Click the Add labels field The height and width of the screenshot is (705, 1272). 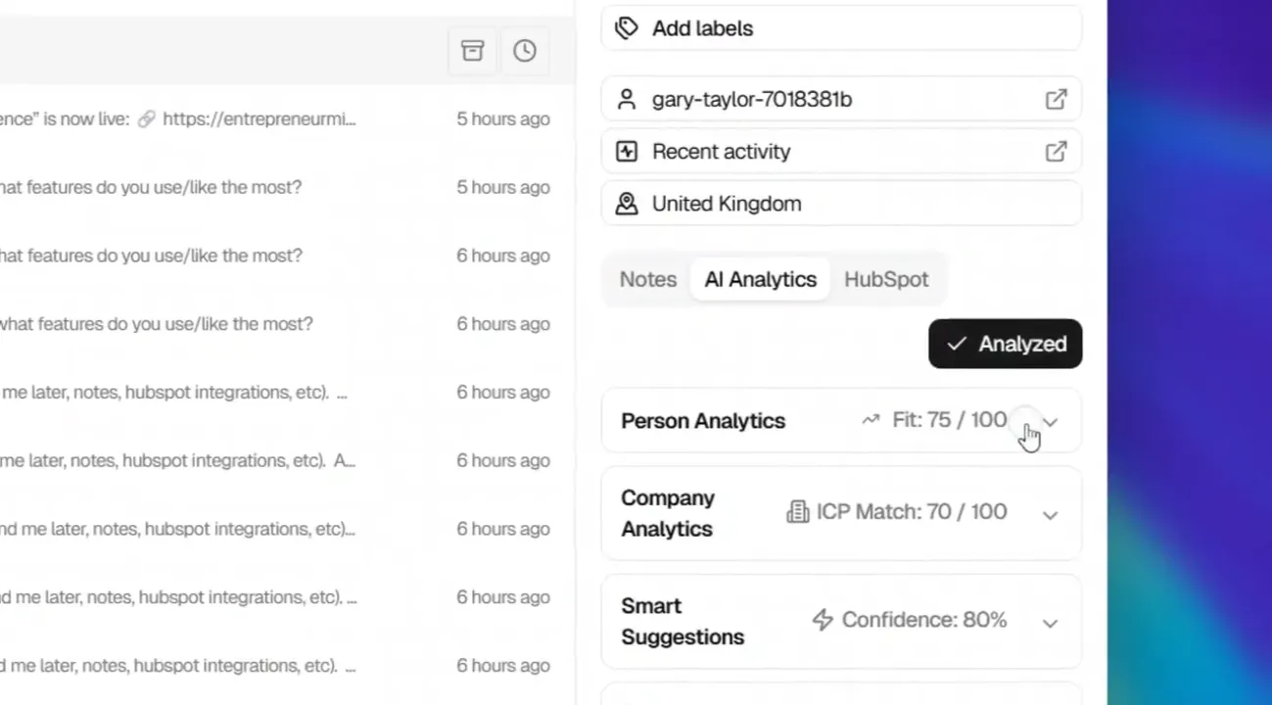841,27
